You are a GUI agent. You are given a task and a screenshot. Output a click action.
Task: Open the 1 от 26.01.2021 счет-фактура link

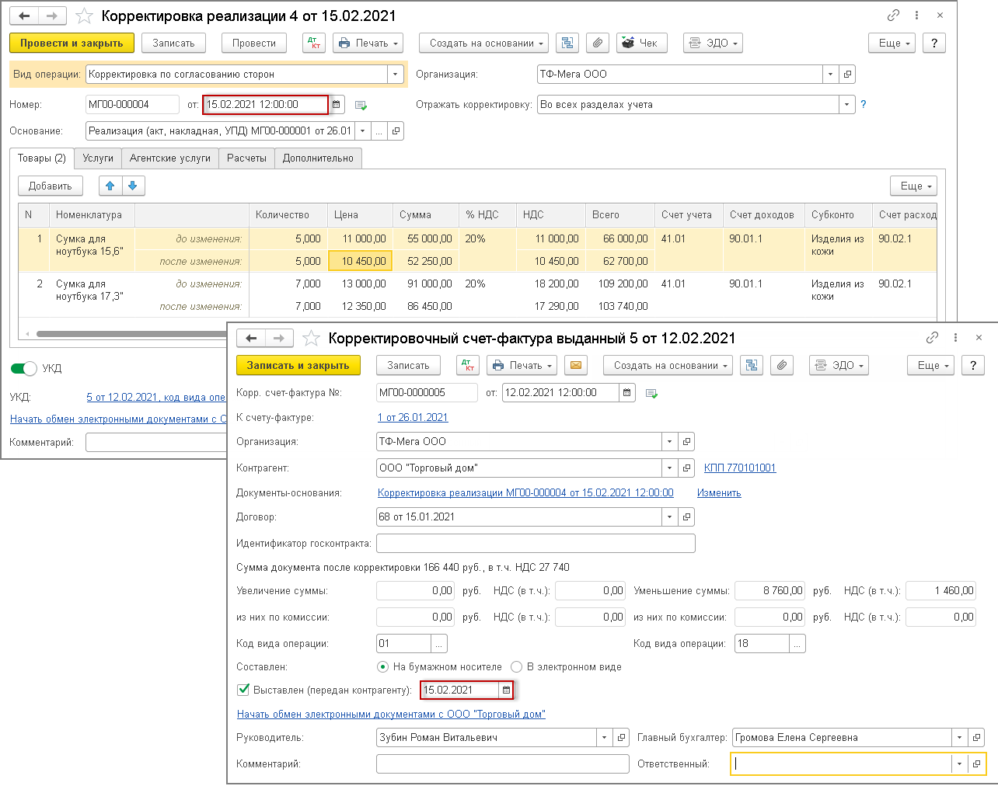coord(413,417)
